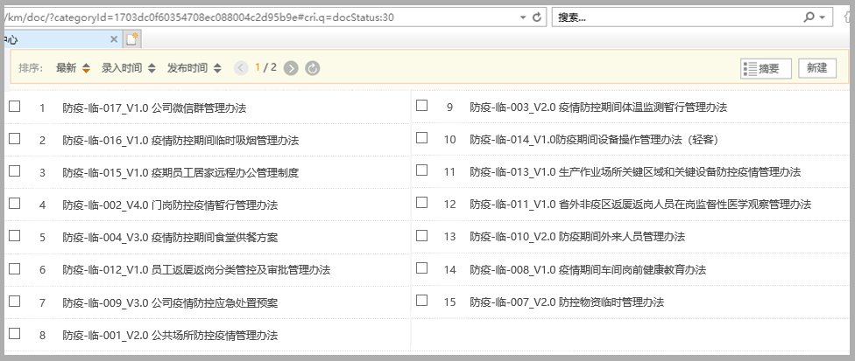Select checkbox for document 9
Viewport: 855px width, 361px height.
pyautogui.click(x=422, y=106)
